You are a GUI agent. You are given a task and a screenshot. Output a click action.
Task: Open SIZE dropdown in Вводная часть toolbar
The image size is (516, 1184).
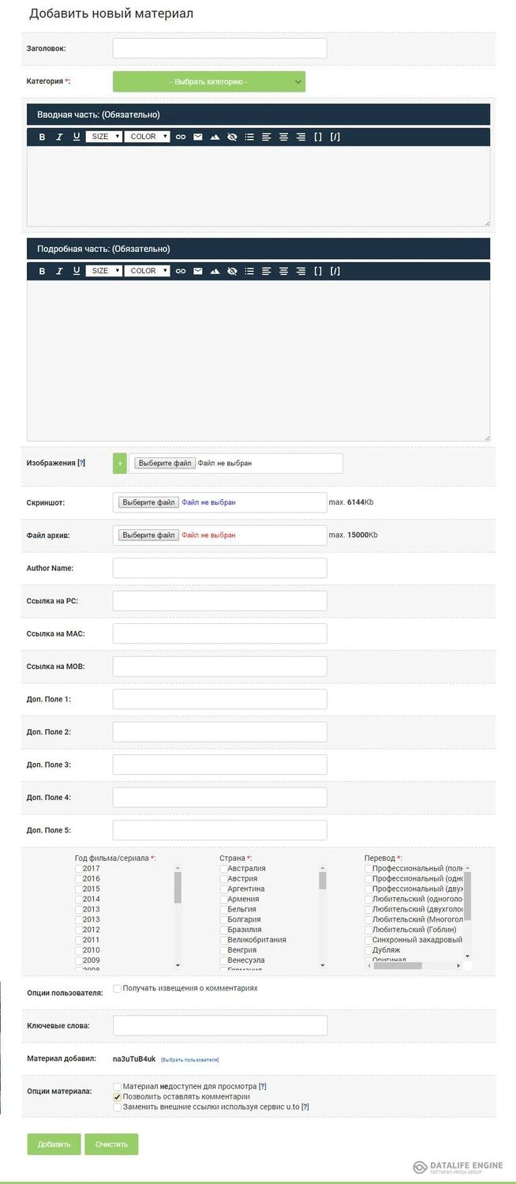(104, 137)
